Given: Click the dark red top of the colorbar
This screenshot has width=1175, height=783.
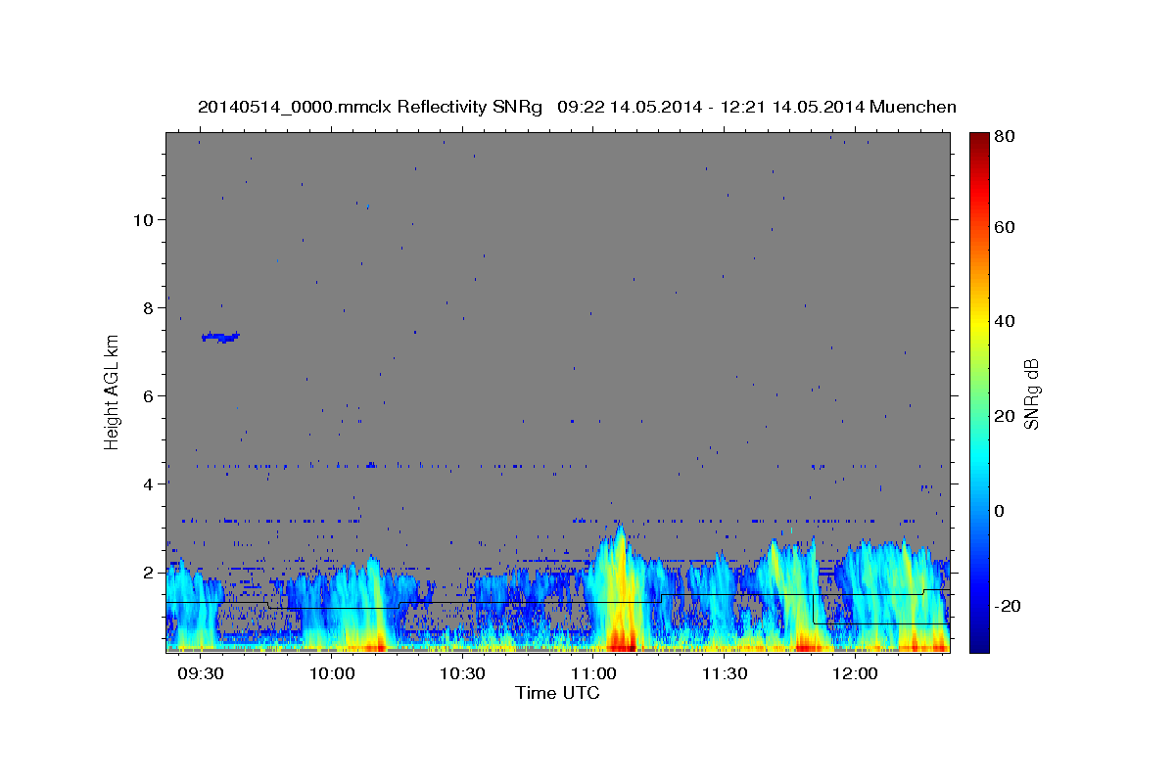Looking at the screenshot, I should [x=978, y=142].
